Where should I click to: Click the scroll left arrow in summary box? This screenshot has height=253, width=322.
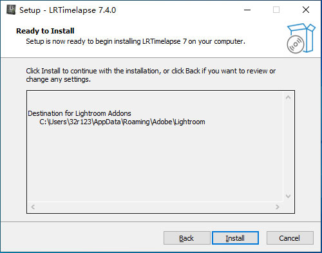33,207
